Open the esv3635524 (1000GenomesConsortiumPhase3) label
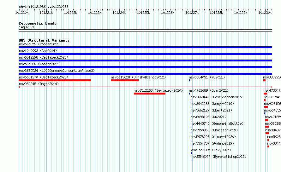The image size is (281, 172). (x=57, y=71)
